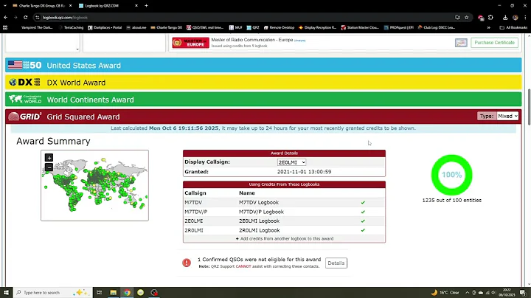
Task: Reload the page in Chrome
Action: click(25, 17)
